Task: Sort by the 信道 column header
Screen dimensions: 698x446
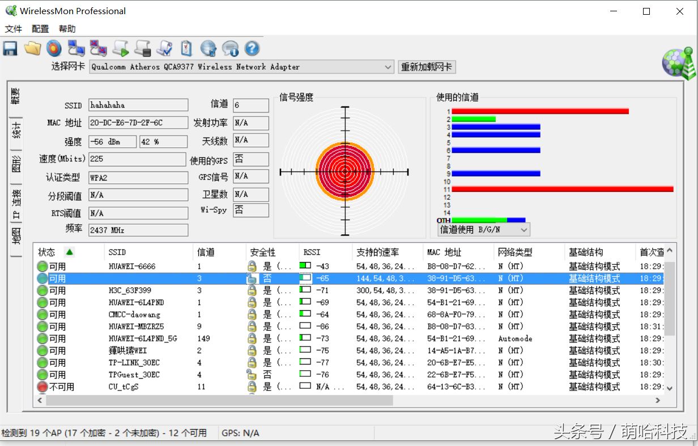Action: [220, 252]
